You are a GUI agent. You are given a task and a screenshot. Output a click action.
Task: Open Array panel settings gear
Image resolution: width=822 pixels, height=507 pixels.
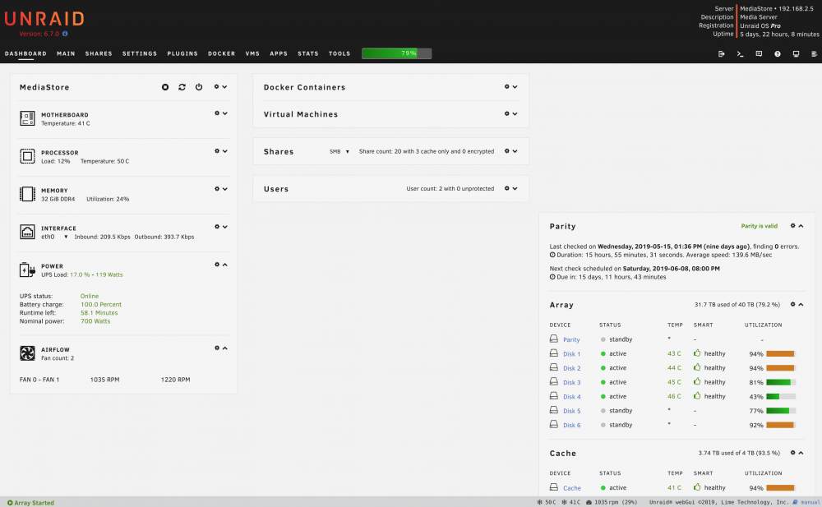792,304
